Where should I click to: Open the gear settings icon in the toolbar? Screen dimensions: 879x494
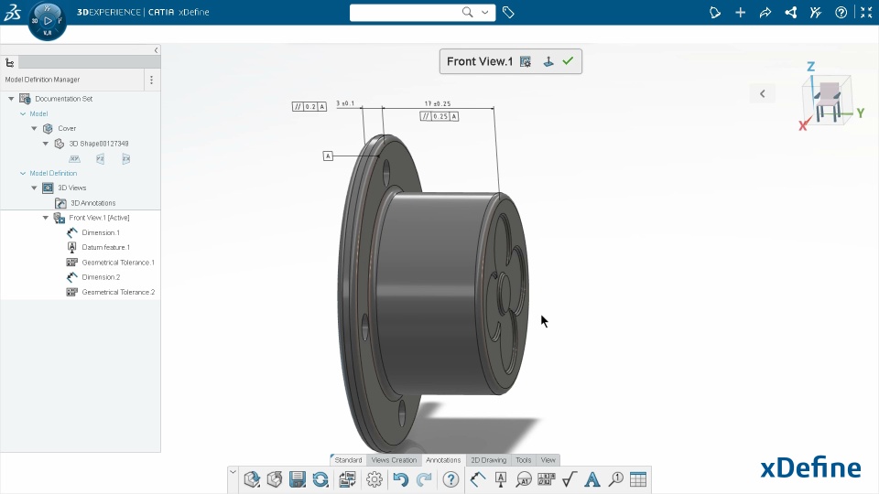coord(374,479)
